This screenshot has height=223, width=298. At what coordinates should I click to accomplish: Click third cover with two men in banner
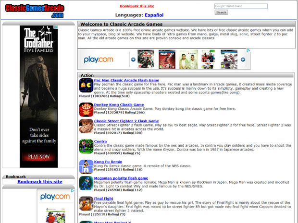(188, 59)
